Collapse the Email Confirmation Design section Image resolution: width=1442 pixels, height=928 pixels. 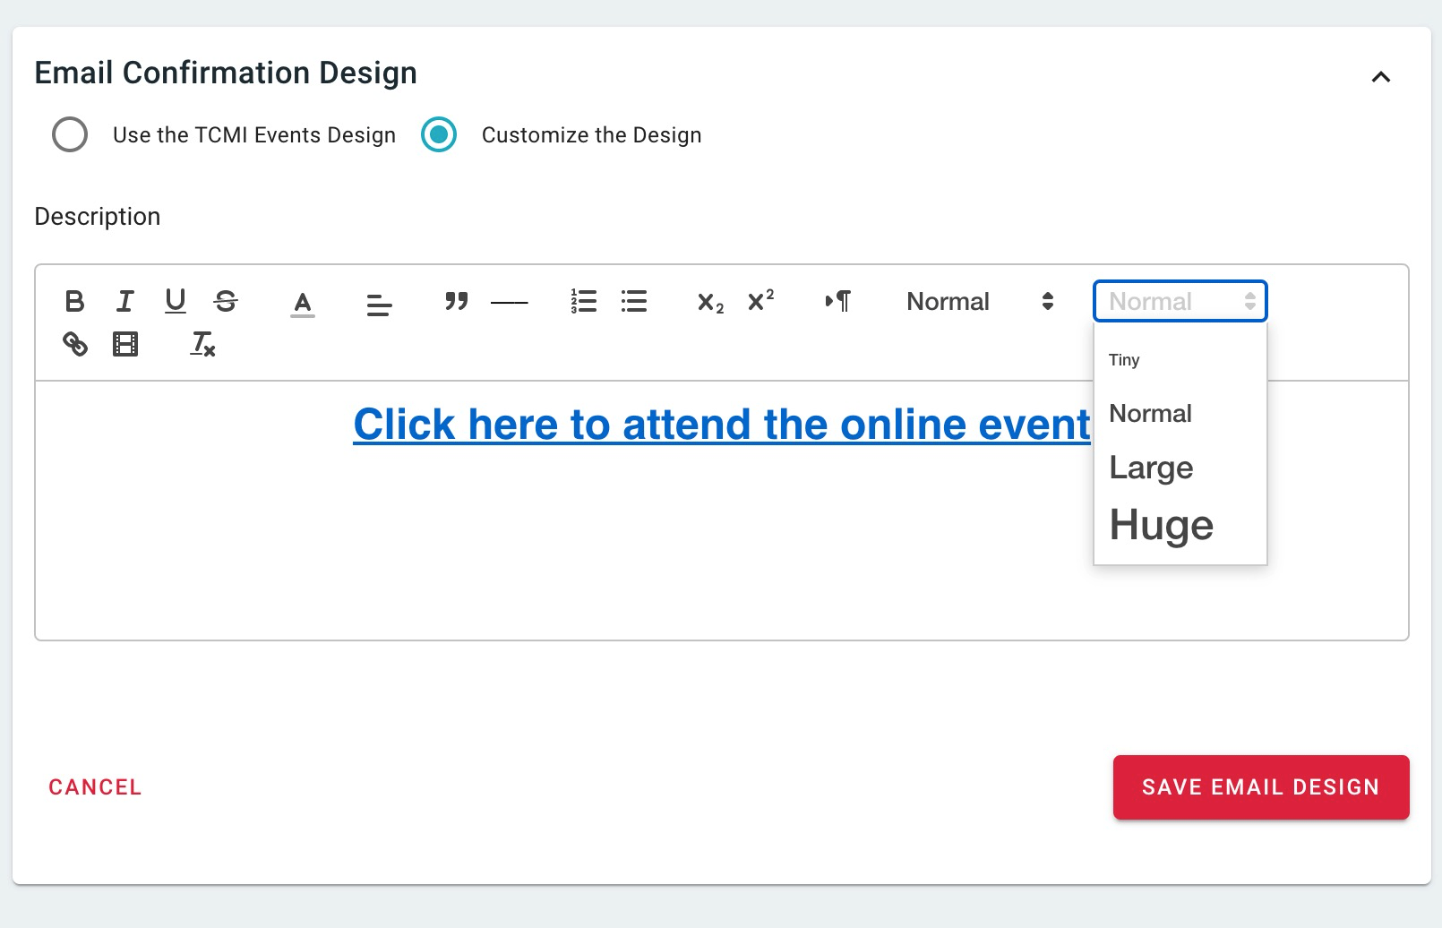(1380, 78)
